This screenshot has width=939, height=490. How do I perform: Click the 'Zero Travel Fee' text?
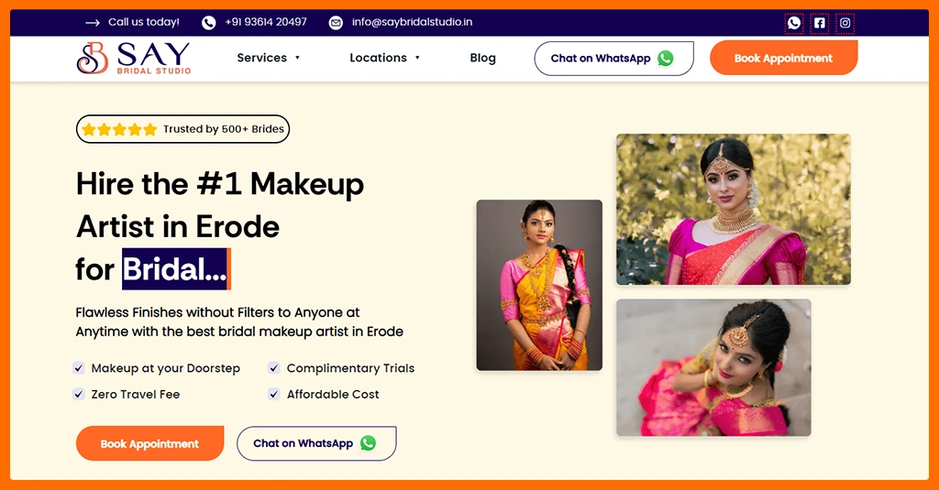pyautogui.click(x=136, y=394)
